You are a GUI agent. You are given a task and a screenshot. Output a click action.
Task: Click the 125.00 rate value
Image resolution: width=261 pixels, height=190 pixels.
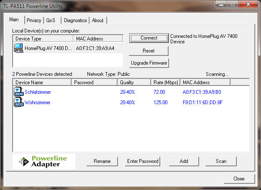(x=161, y=102)
